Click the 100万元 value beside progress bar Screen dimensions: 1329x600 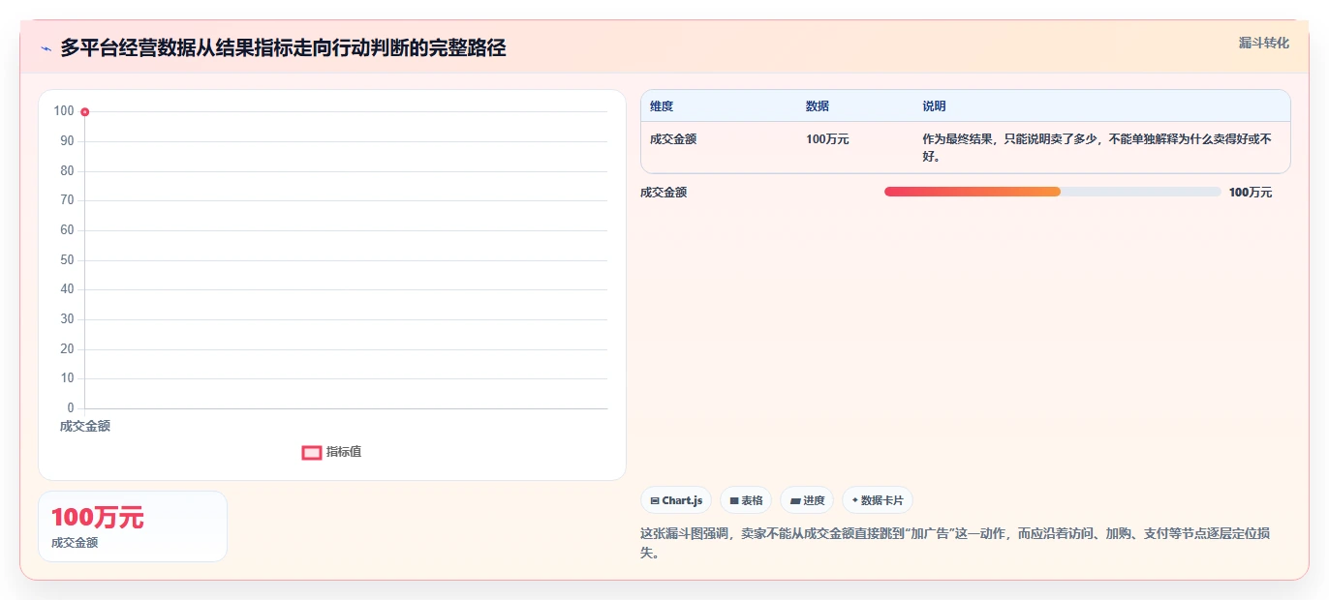click(1251, 193)
